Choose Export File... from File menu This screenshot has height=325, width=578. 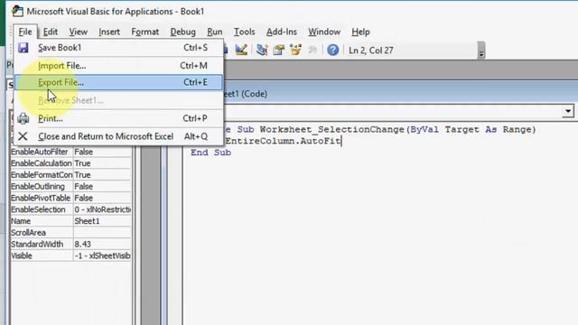pyautogui.click(x=118, y=82)
